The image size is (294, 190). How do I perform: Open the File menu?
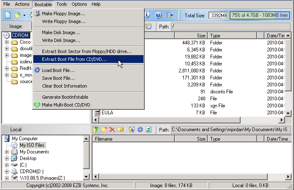coord(7,4)
